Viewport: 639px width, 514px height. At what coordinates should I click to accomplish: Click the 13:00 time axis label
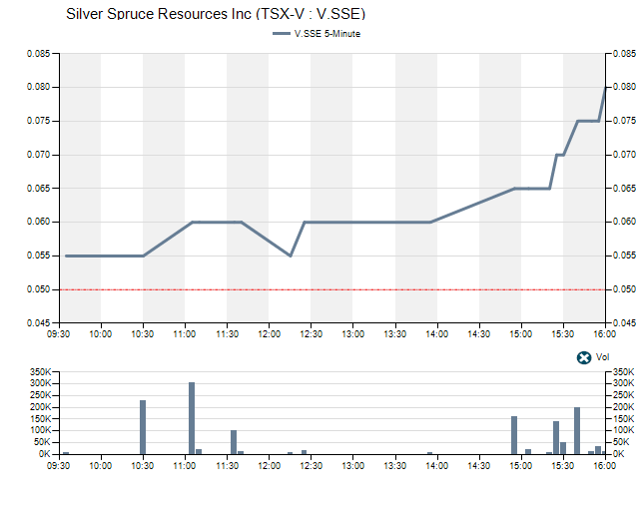[353, 333]
